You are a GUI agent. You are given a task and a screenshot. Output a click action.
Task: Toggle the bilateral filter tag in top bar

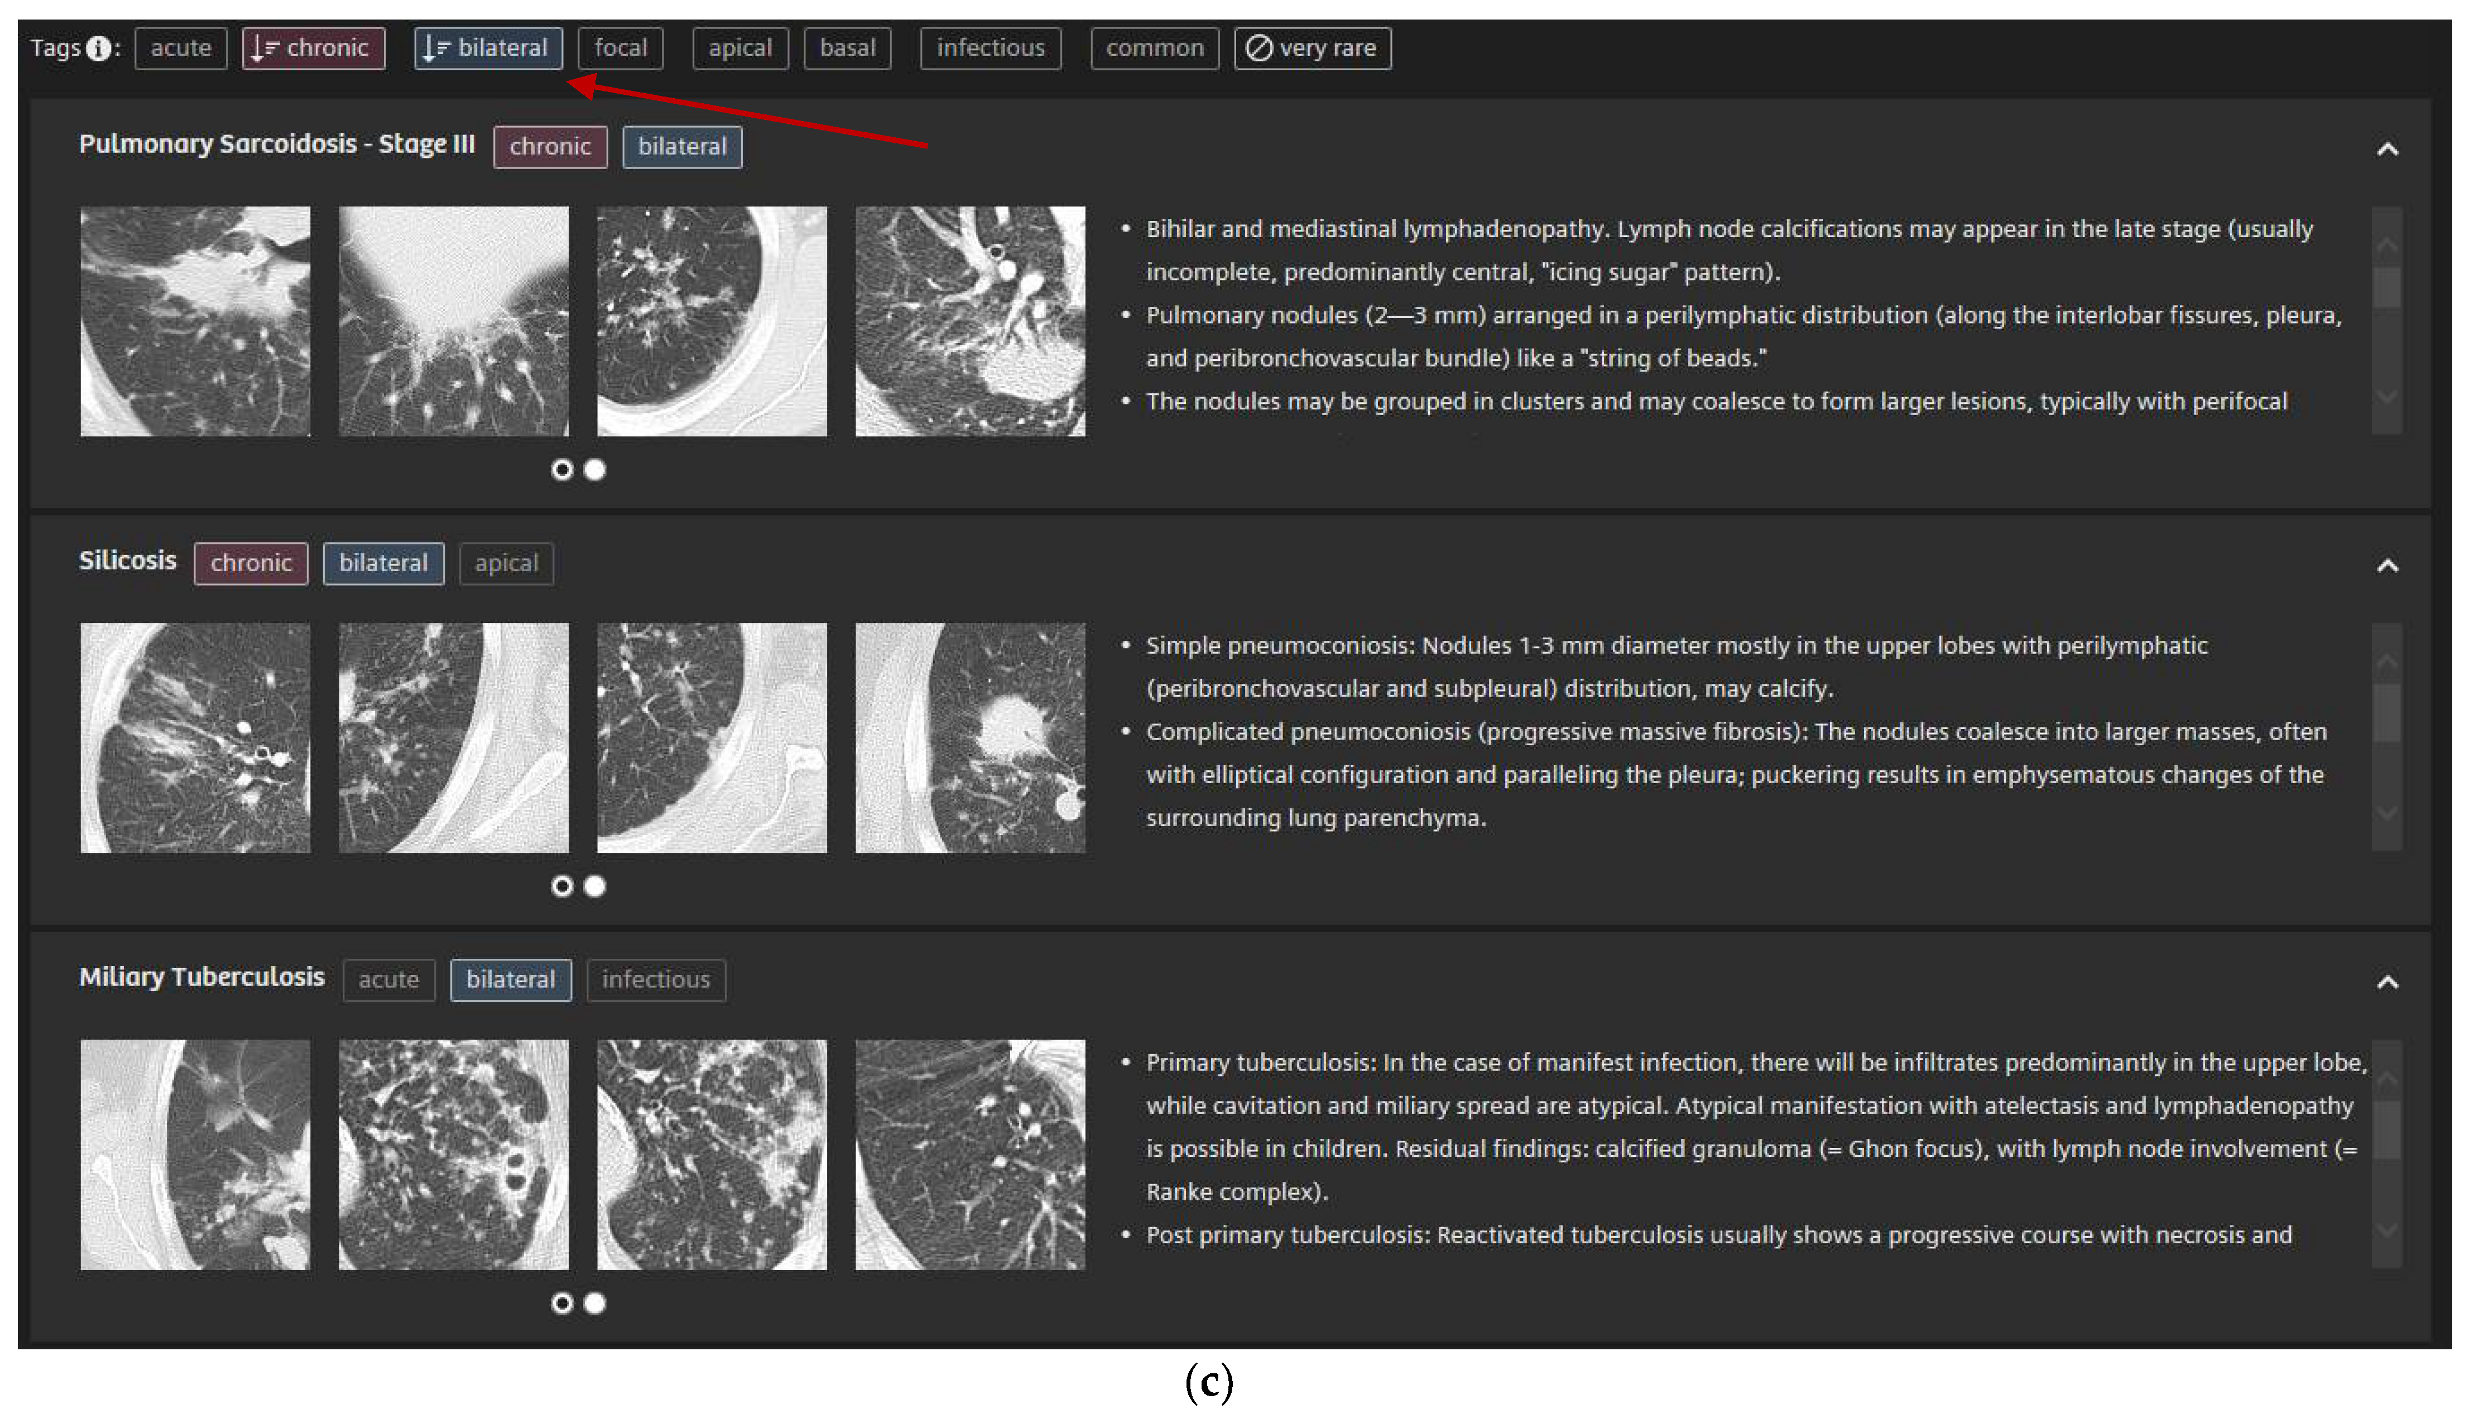click(488, 47)
